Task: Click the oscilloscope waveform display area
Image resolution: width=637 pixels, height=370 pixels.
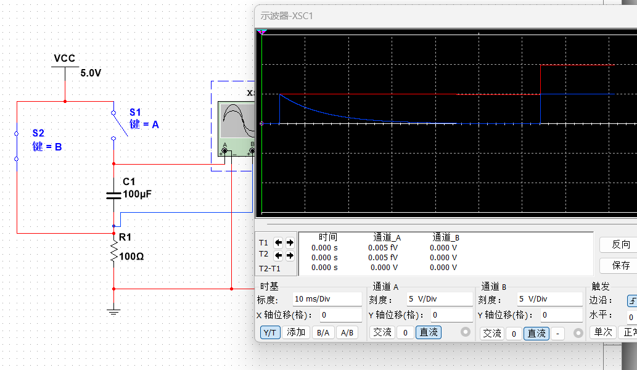Action: pos(447,123)
